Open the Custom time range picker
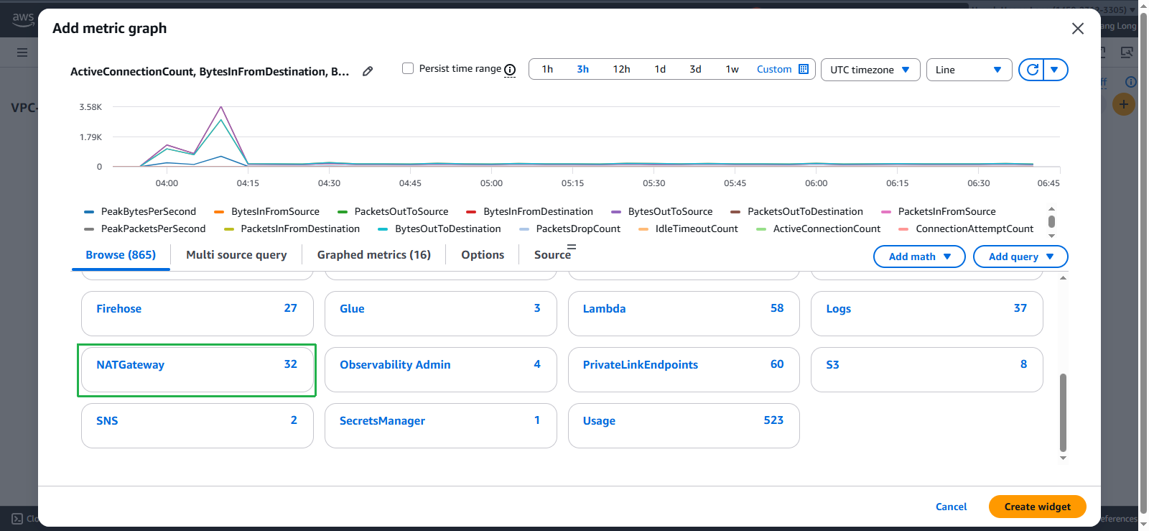 [783, 70]
